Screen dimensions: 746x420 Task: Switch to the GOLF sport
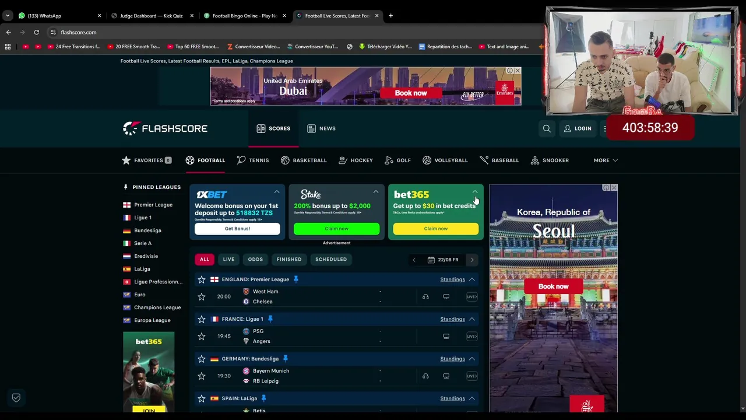click(x=397, y=160)
